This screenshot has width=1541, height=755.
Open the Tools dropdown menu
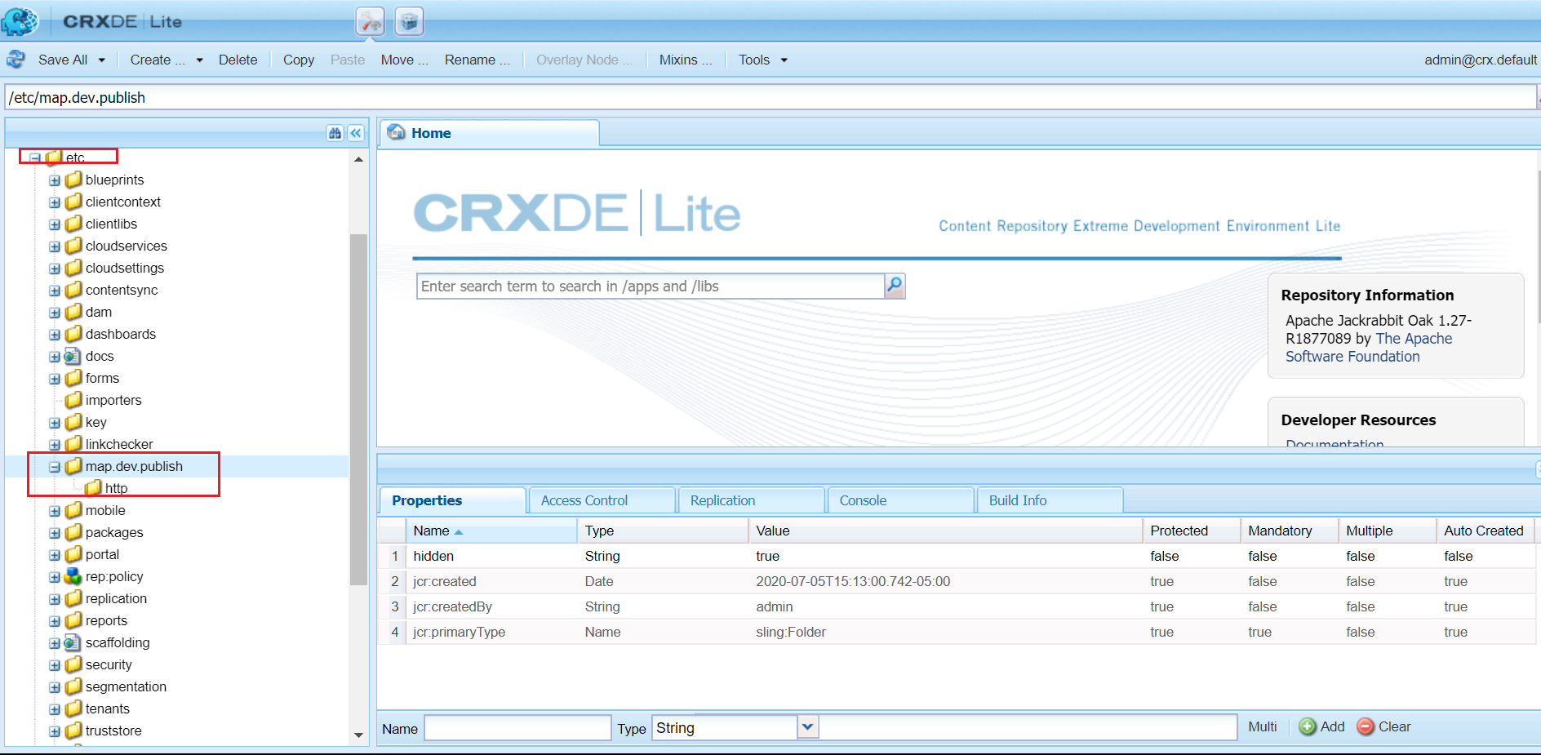(x=762, y=60)
